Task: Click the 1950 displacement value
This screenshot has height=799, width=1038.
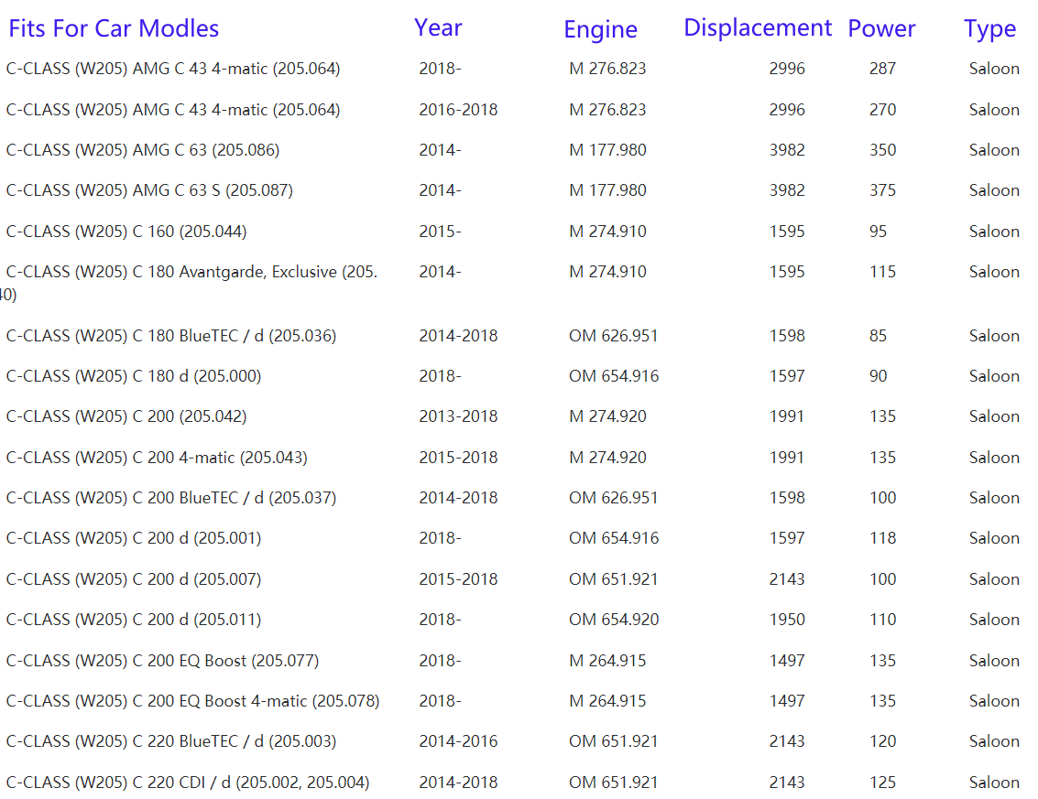Action: 787,620
